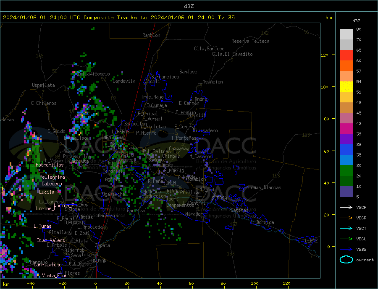
Task: Click the MENDOZA city label
Action: pyautogui.click(x=112, y=138)
